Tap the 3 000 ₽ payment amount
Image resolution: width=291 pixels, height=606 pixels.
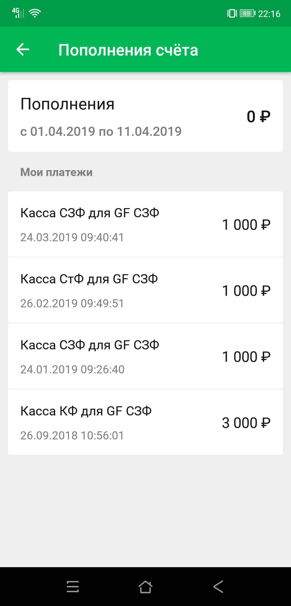click(x=246, y=423)
